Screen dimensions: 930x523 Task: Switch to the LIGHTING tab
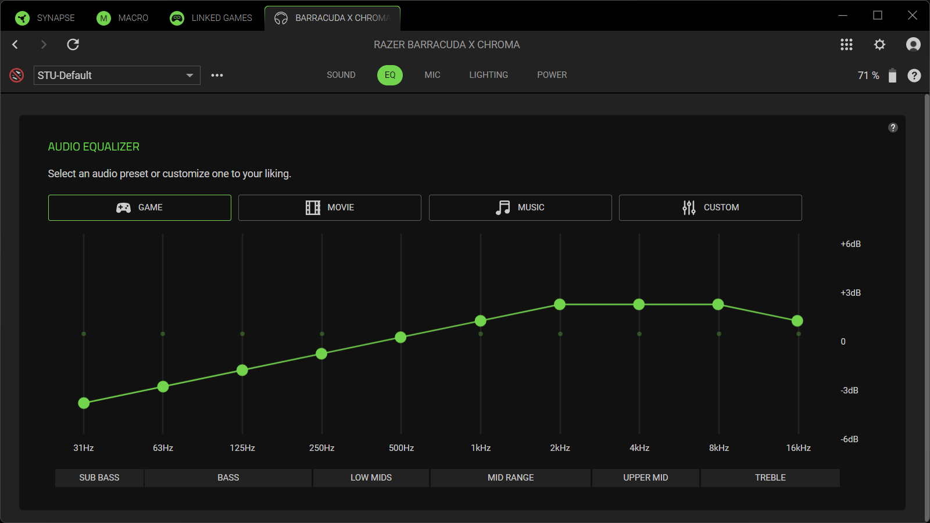[x=488, y=75]
